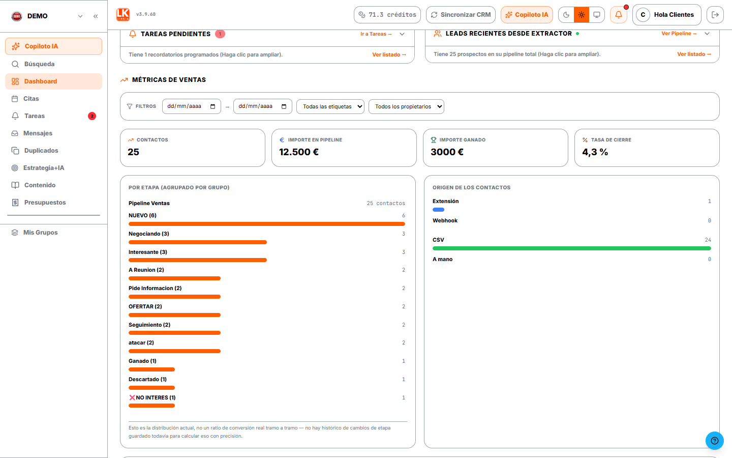Click Sincronizar CRM button

tap(461, 15)
